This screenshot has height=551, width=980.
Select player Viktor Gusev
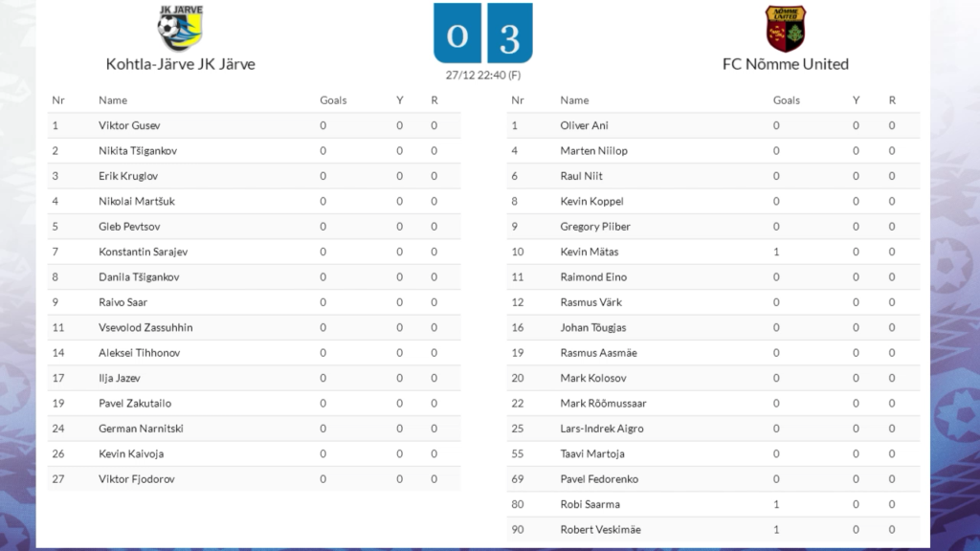coord(129,125)
